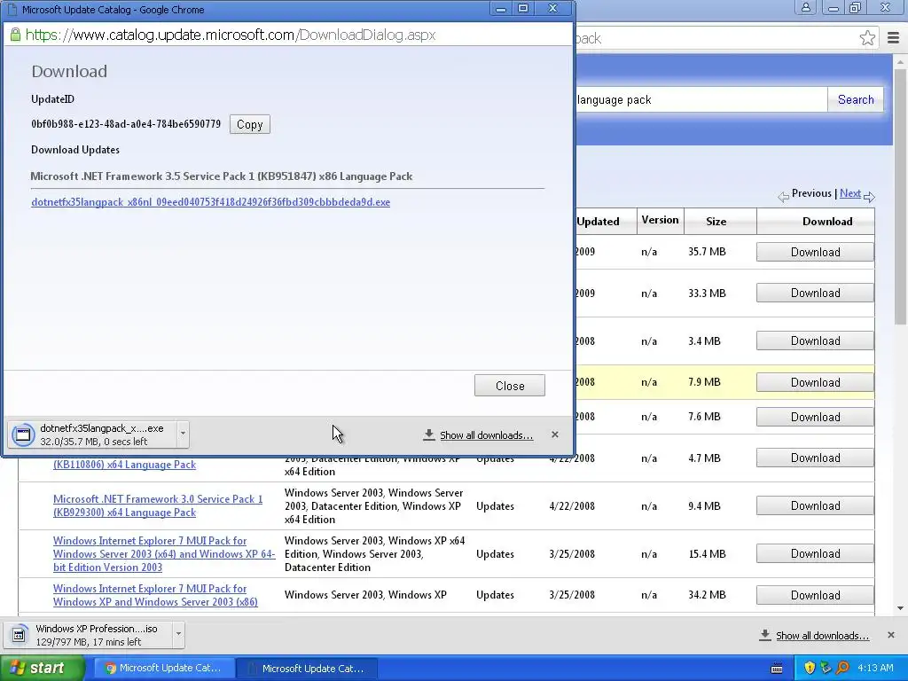This screenshot has height=681, width=908.
Task: Click the Search button in the catalog
Action: point(856,99)
